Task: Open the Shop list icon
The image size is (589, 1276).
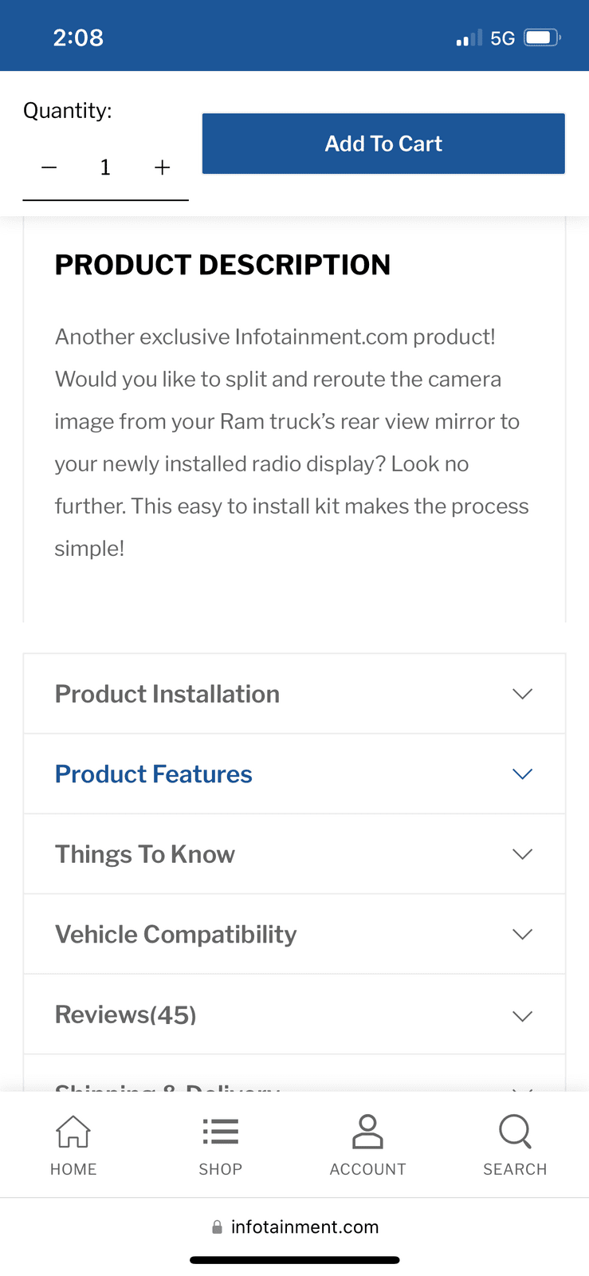Action: point(220,1132)
